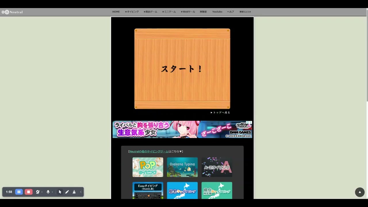The image size is (368, 207).
Task: Toggle the microphone icon
Action: 48,192
